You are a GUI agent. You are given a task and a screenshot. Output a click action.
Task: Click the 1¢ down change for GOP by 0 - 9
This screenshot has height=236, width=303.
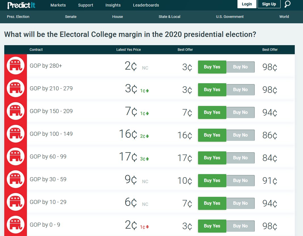(144, 227)
